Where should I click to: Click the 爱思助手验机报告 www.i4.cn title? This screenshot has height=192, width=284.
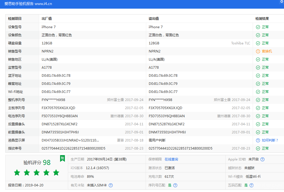coord(28,4)
